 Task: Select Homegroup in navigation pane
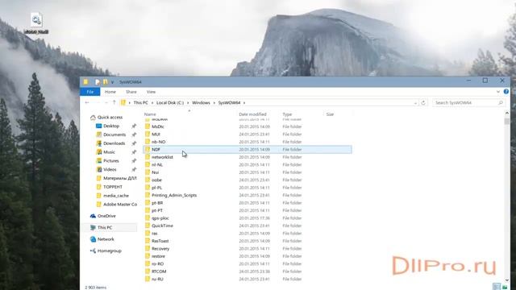coord(110,251)
